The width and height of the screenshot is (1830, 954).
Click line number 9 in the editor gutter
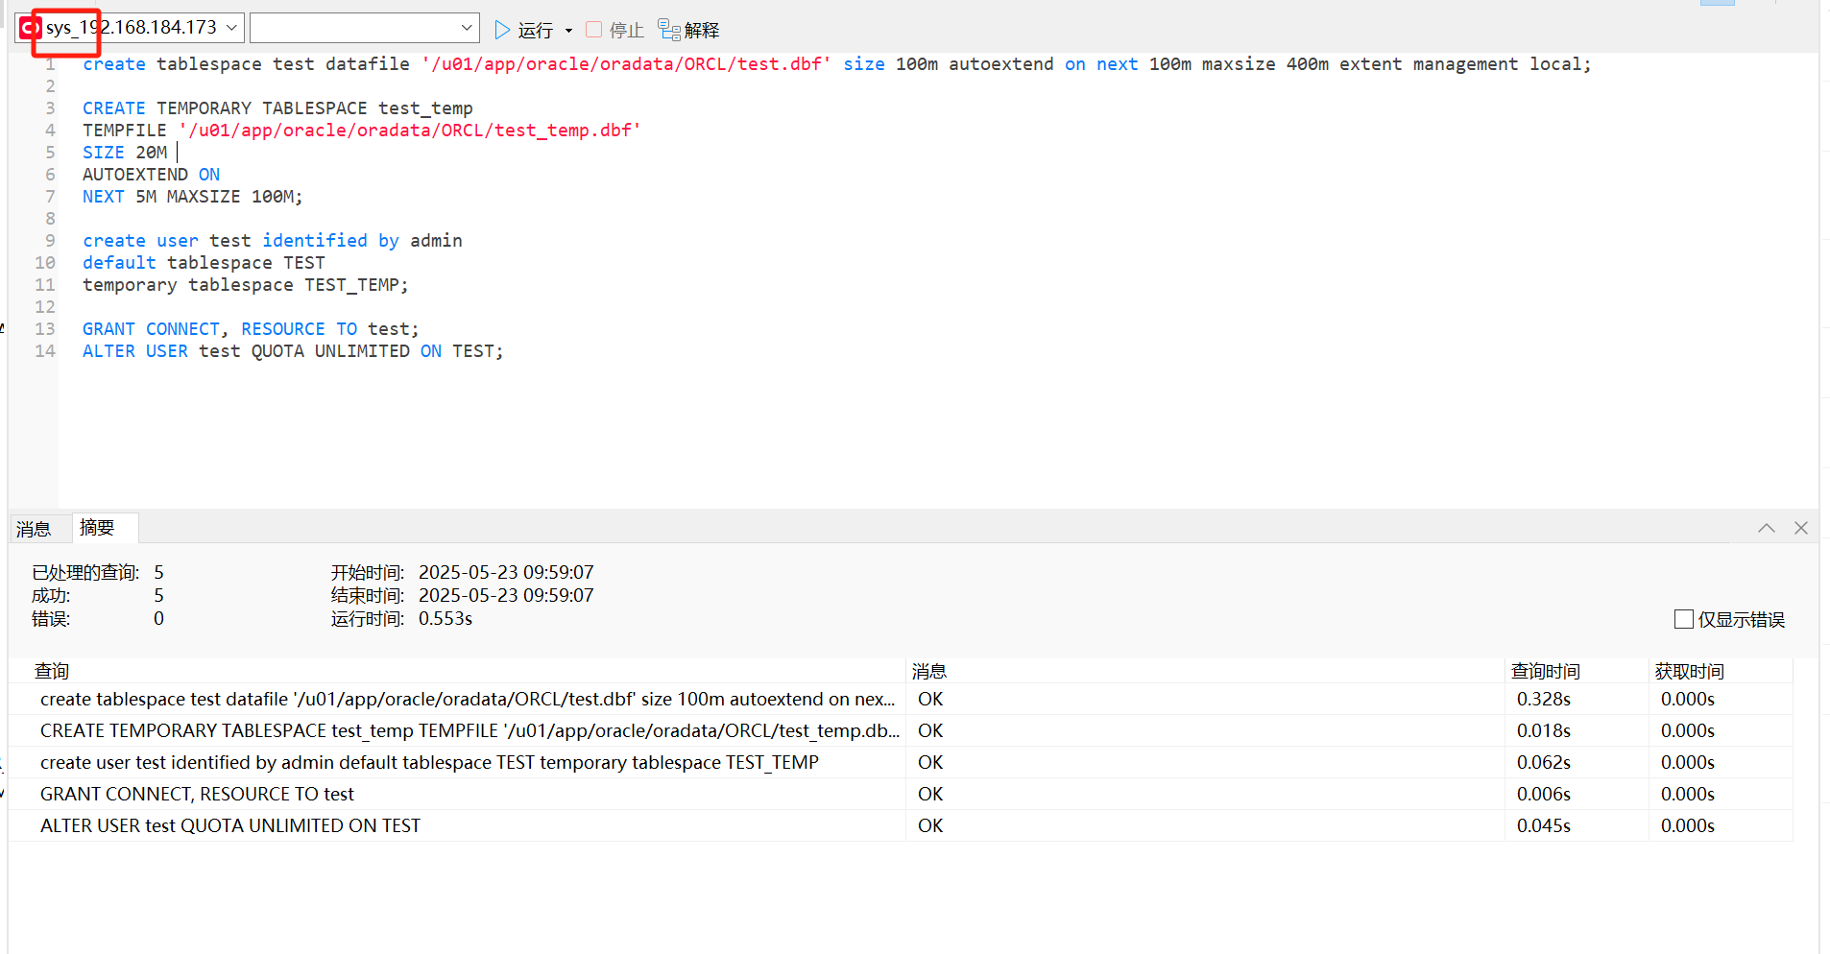49,240
